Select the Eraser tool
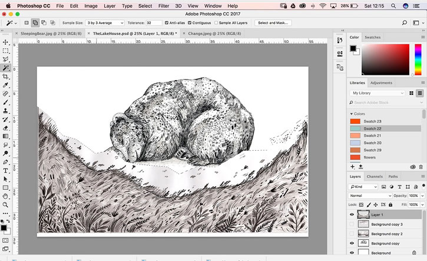Screen dimensions: 427x261 5,128
